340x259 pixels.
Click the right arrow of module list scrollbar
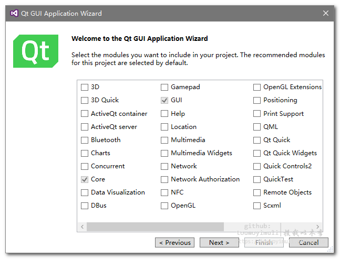pyautogui.click(x=317, y=227)
